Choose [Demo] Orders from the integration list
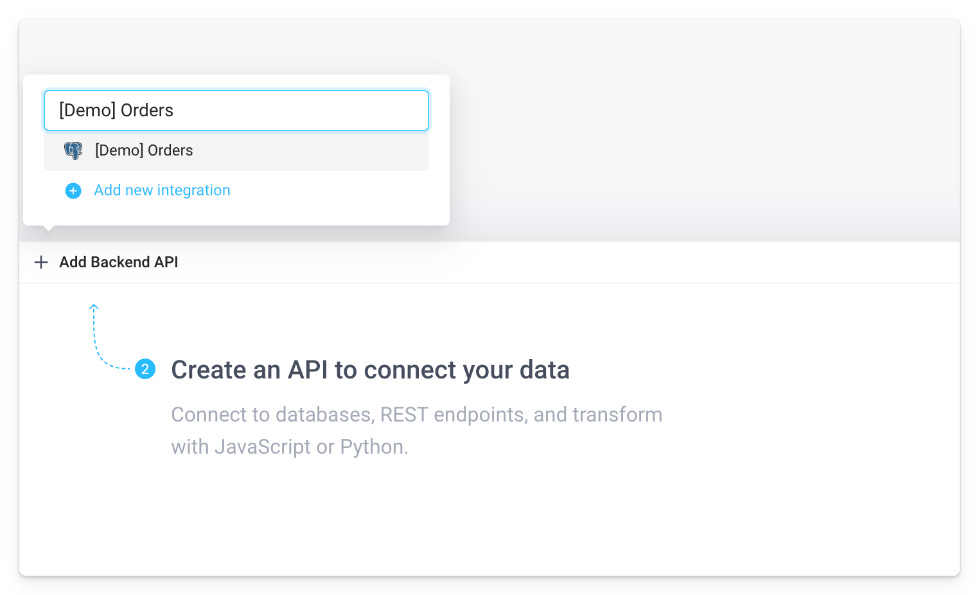 coord(143,150)
